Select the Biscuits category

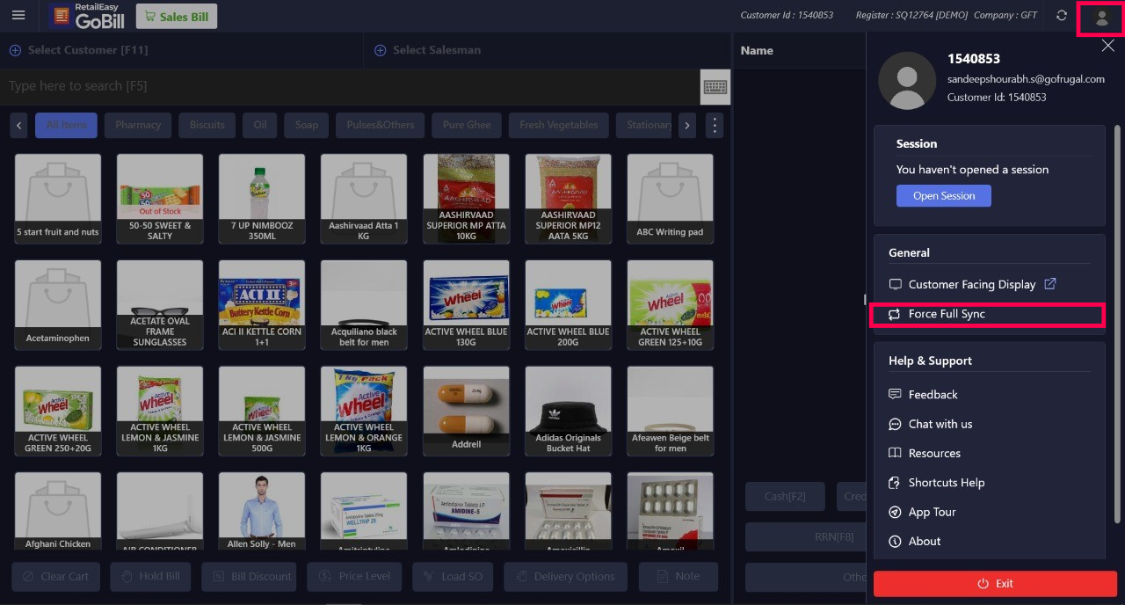pyautogui.click(x=207, y=125)
